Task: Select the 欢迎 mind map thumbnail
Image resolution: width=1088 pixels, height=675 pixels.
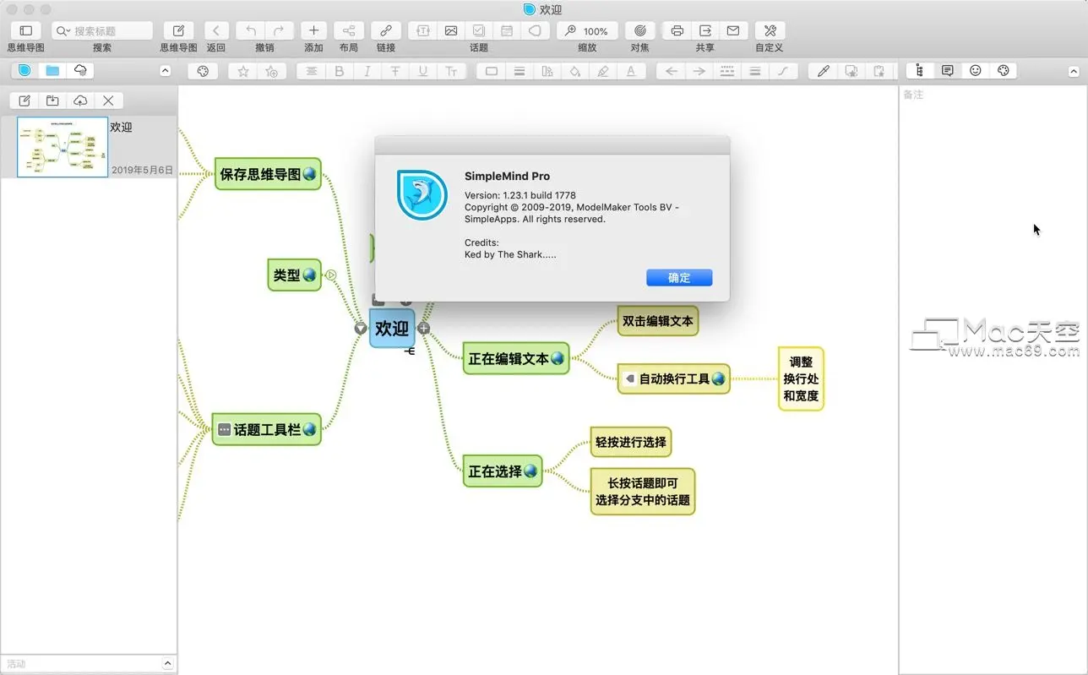Action: (x=63, y=147)
